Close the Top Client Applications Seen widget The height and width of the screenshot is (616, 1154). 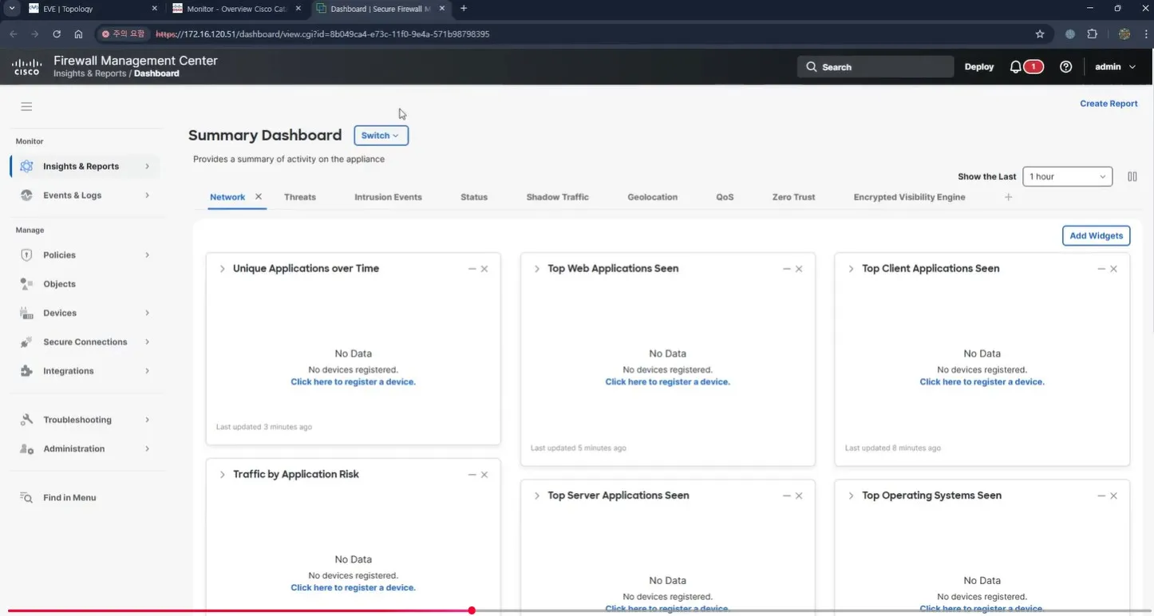[x=1113, y=269]
